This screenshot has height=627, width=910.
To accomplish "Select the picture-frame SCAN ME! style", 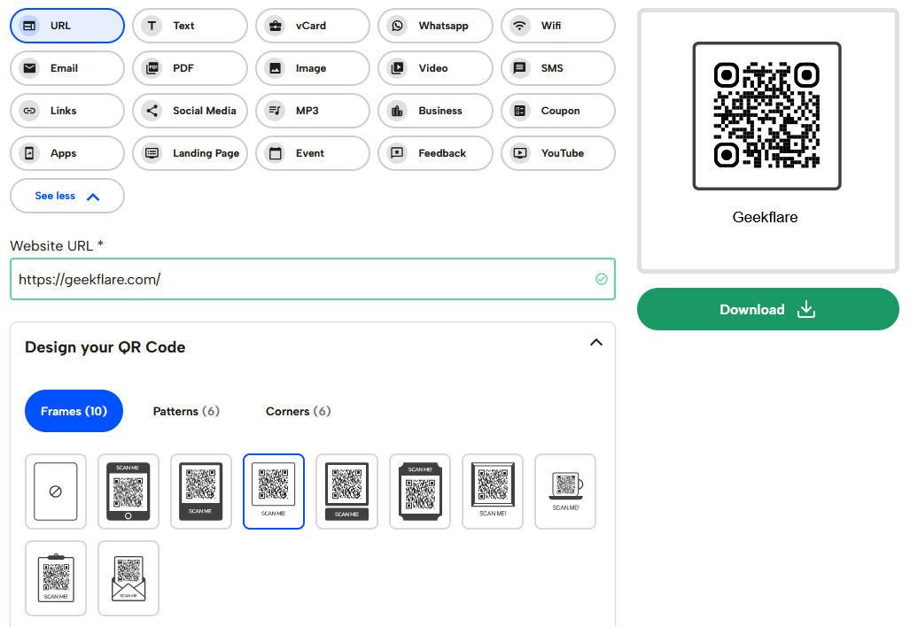I will [493, 492].
